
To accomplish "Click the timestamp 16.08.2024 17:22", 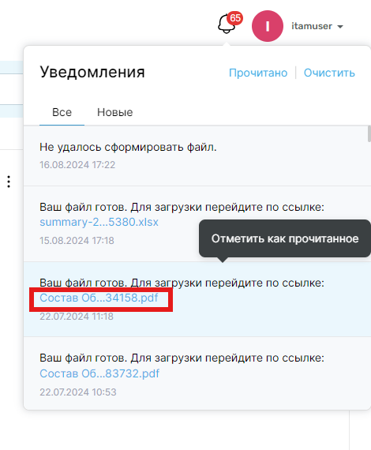I will coord(77,165).
